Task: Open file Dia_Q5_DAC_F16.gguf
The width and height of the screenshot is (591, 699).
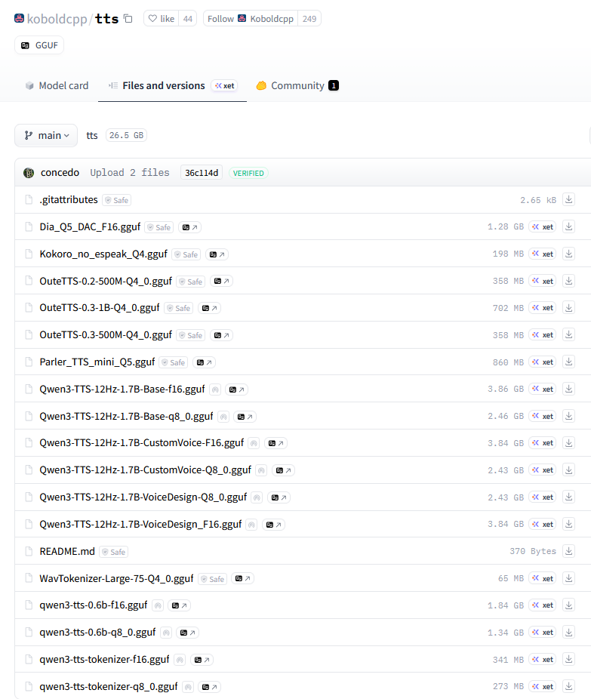Action: click(x=90, y=227)
